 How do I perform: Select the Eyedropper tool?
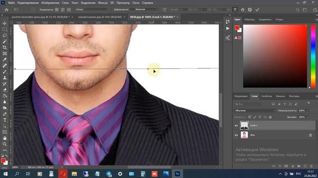(x=4, y=59)
